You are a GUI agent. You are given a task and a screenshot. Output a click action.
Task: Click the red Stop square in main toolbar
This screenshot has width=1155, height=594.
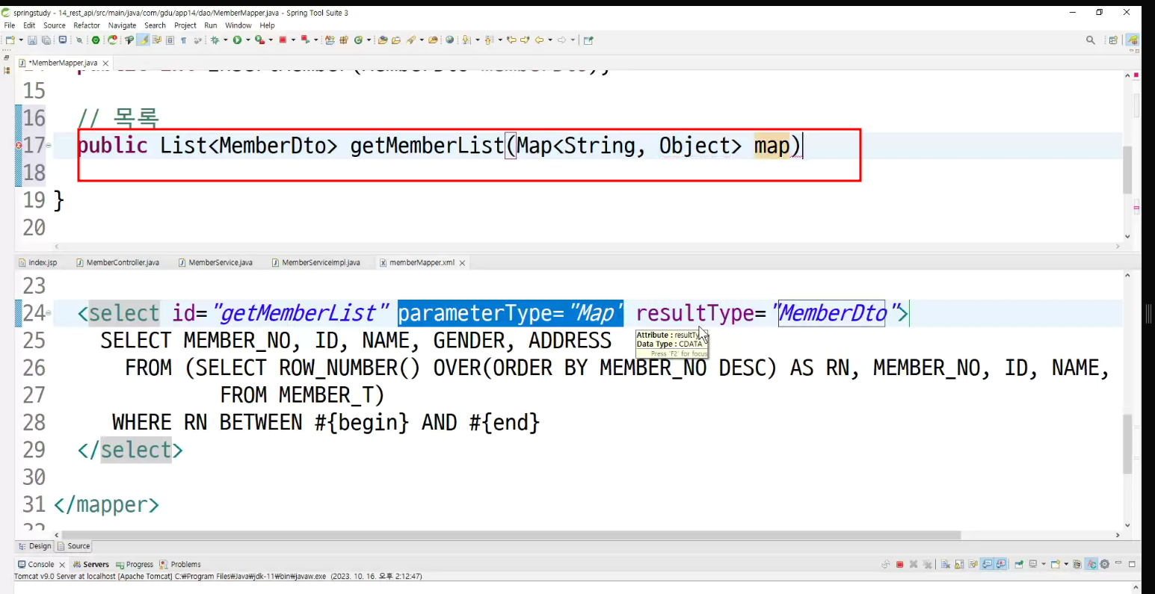283,40
